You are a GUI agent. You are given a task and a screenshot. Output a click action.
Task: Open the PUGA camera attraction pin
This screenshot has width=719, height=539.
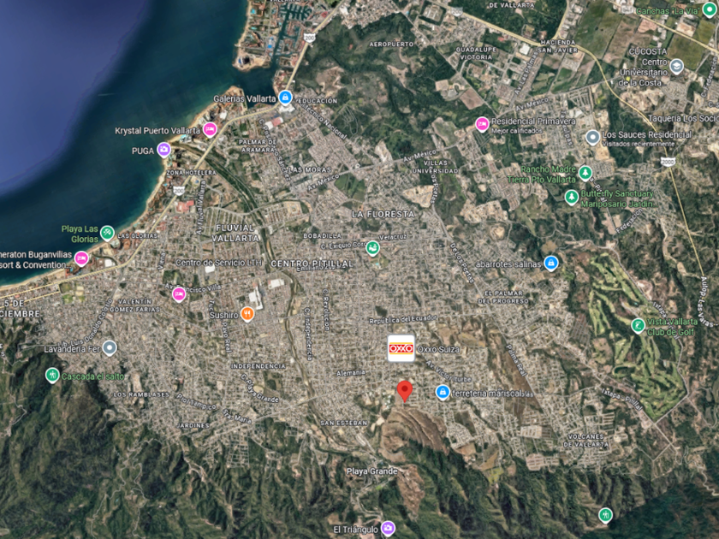point(163,150)
